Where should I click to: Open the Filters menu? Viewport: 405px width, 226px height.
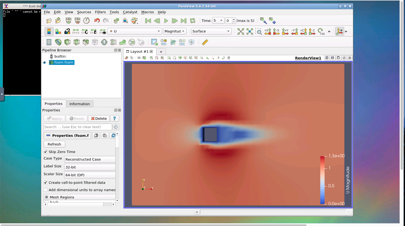[100, 12]
